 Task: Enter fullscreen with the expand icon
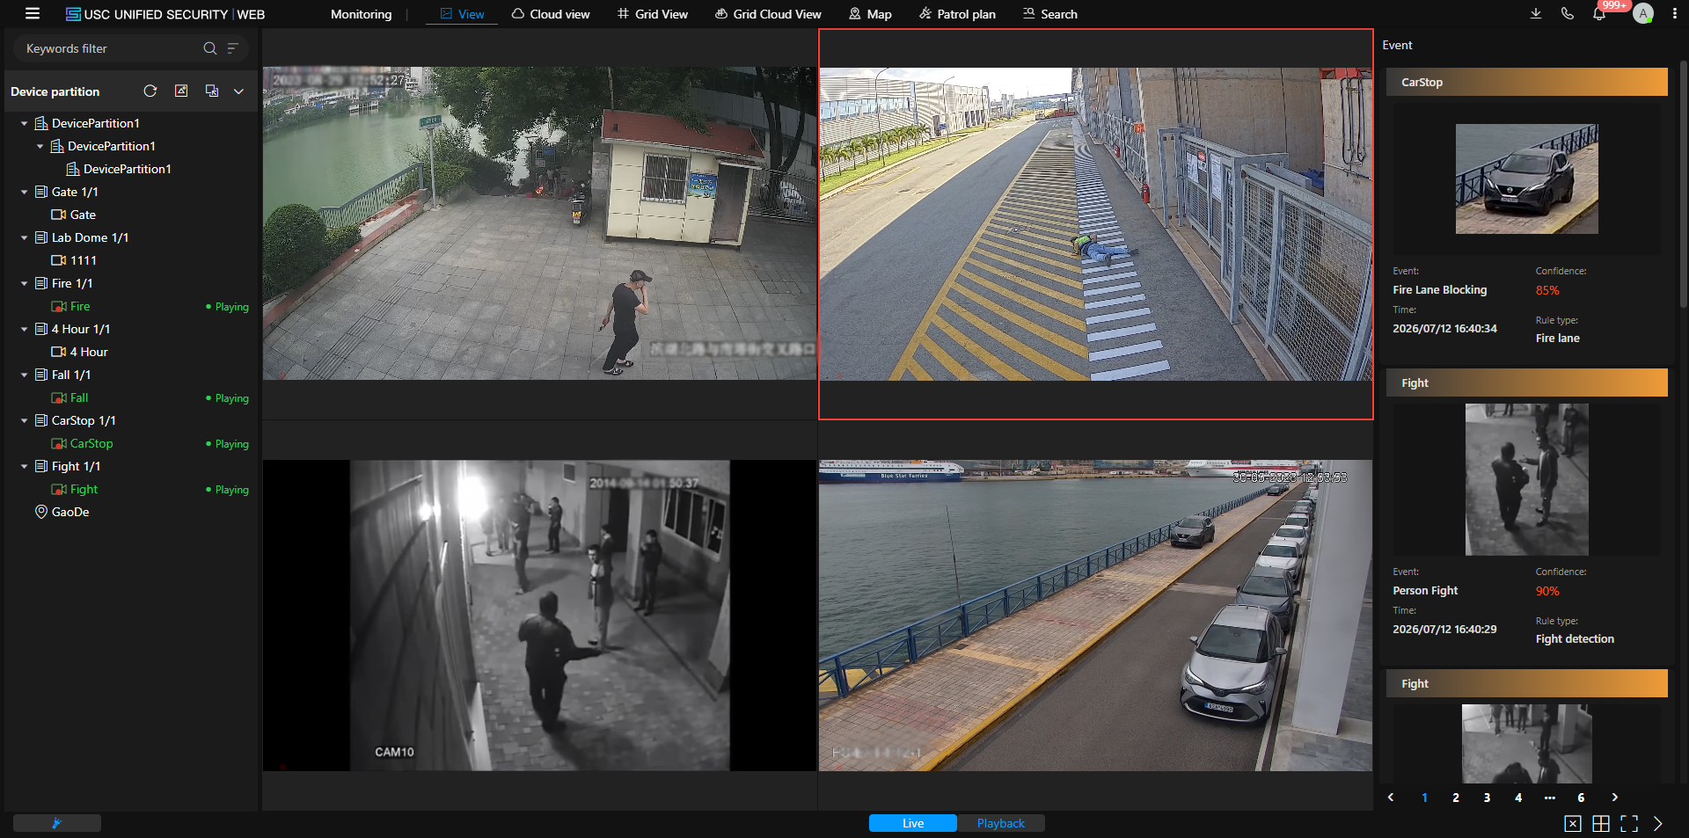(1629, 824)
